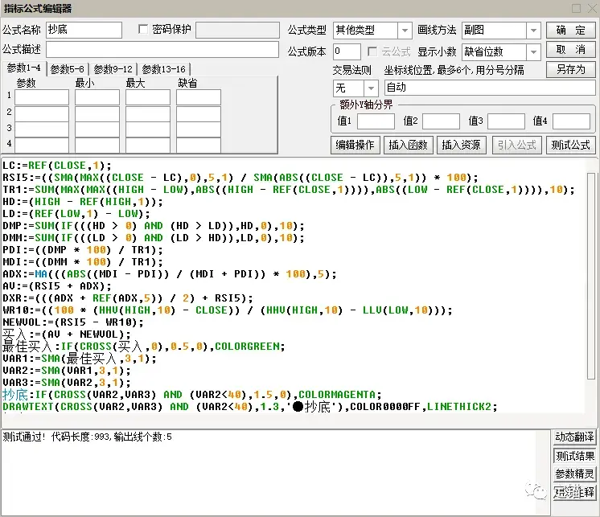This screenshot has height=517, width=600.
Task: Open the 公式类型 dropdown arrow
Action: tap(405, 31)
